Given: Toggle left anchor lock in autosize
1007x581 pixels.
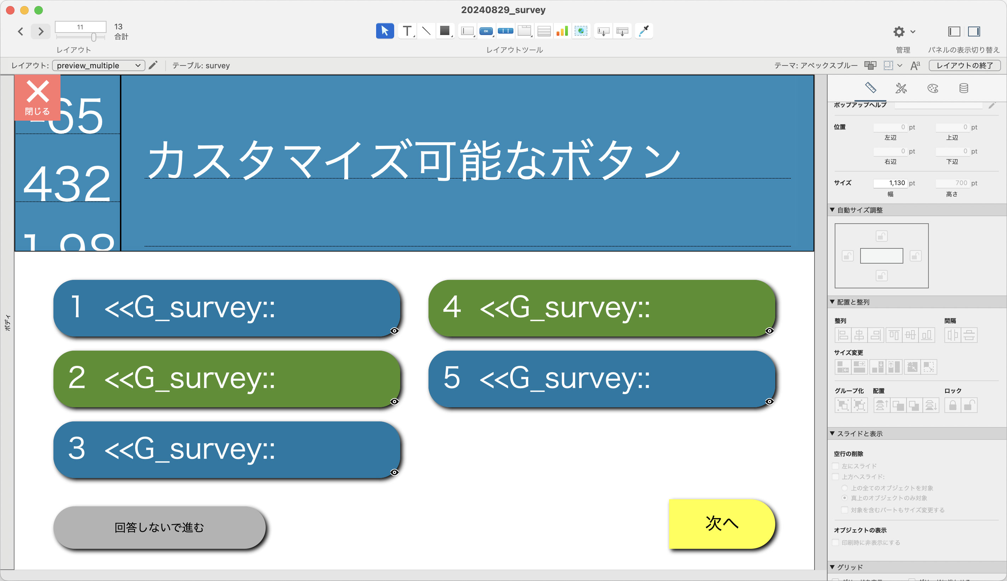Looking at the screenshot, I should coord(847,256).
